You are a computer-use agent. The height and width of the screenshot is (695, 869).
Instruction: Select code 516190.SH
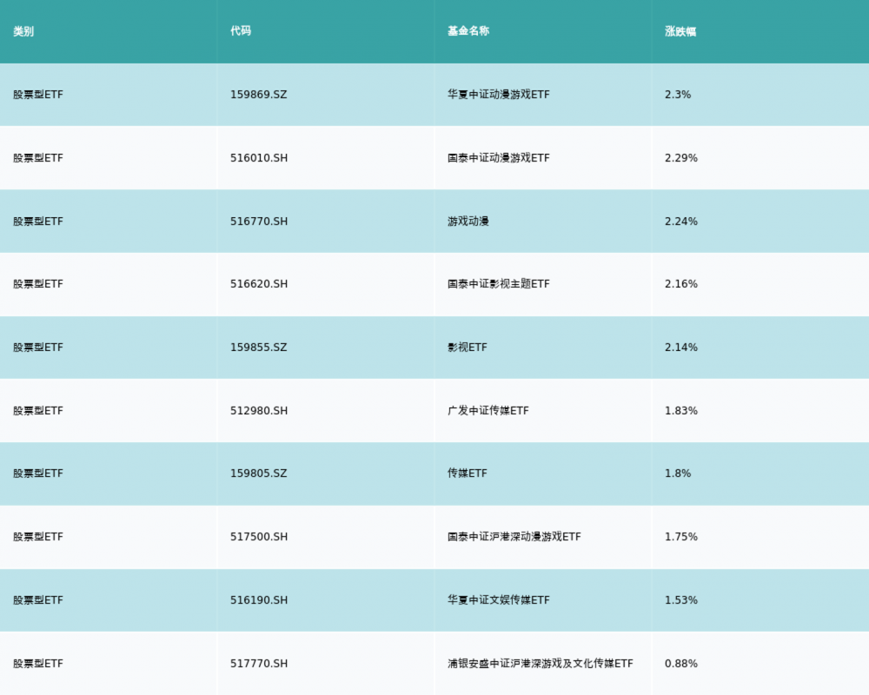tap(259, 600)
